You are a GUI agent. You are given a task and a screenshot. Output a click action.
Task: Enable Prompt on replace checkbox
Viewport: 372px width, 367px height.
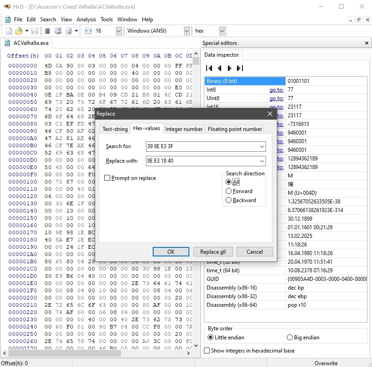pyautogui.click(x=107, y=178)
